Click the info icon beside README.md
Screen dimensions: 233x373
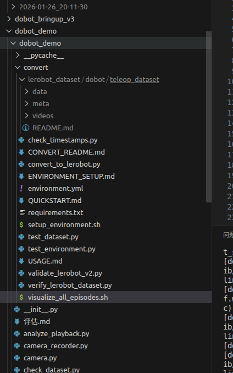pos(26,128)
